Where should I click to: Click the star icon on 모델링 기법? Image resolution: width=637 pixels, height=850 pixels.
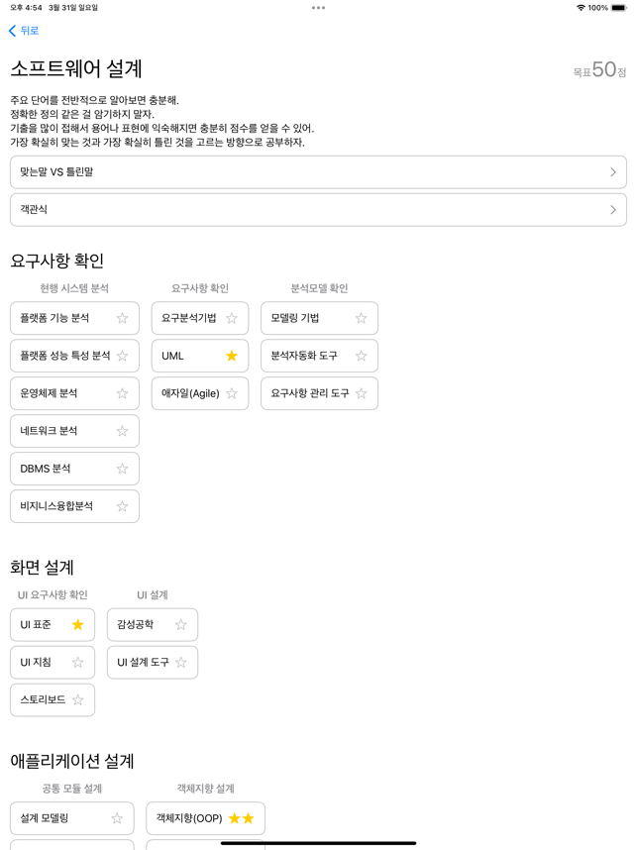[362, 318]
